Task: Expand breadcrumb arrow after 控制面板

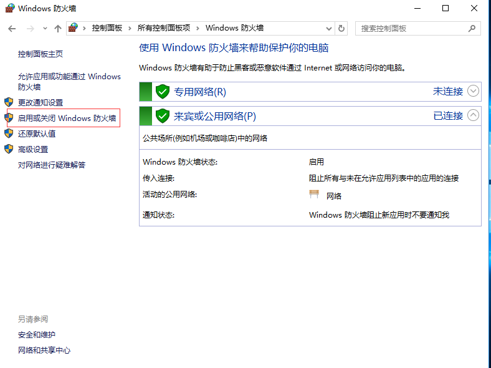Action: click(x=130, y=29)
